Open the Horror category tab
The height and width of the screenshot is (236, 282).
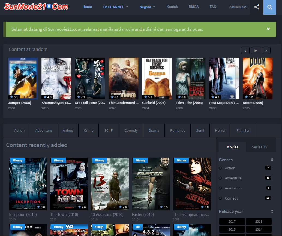(220, 130)
